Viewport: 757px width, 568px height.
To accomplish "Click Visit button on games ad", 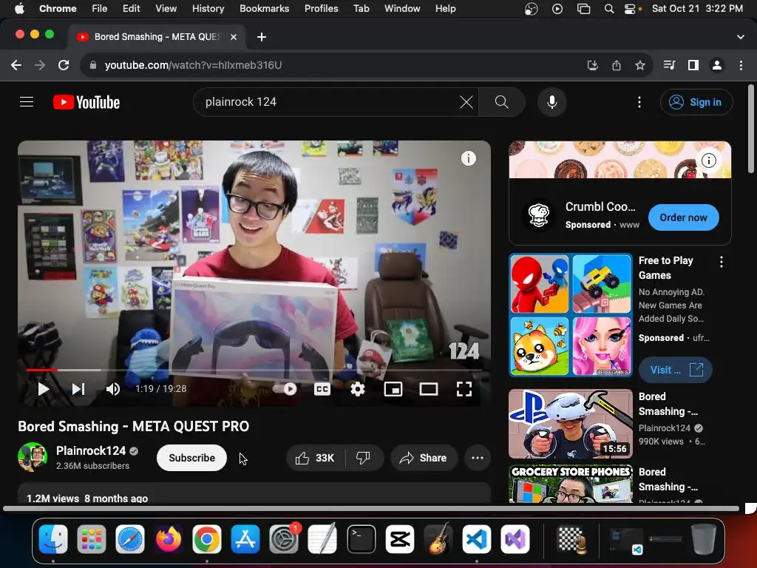I will (x=676, y=370).
